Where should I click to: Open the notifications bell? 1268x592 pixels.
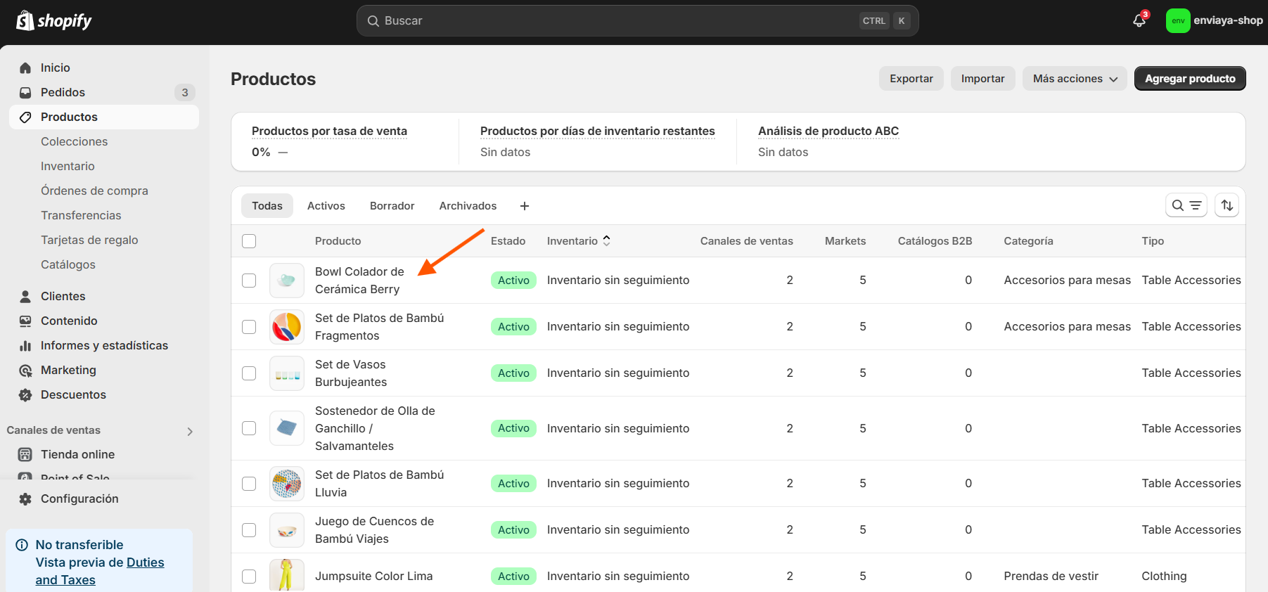pos(1139,20)
